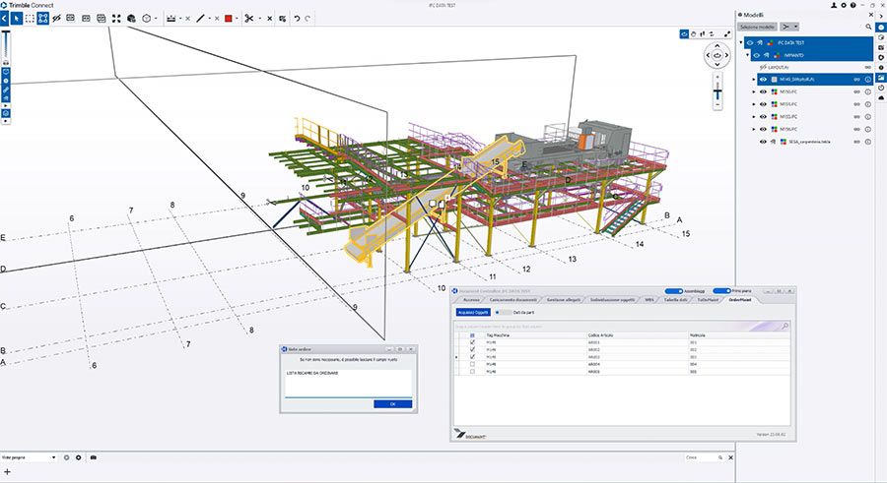
Task: Click the fit-to-view zoom extents icon
Action: point(116,18)
